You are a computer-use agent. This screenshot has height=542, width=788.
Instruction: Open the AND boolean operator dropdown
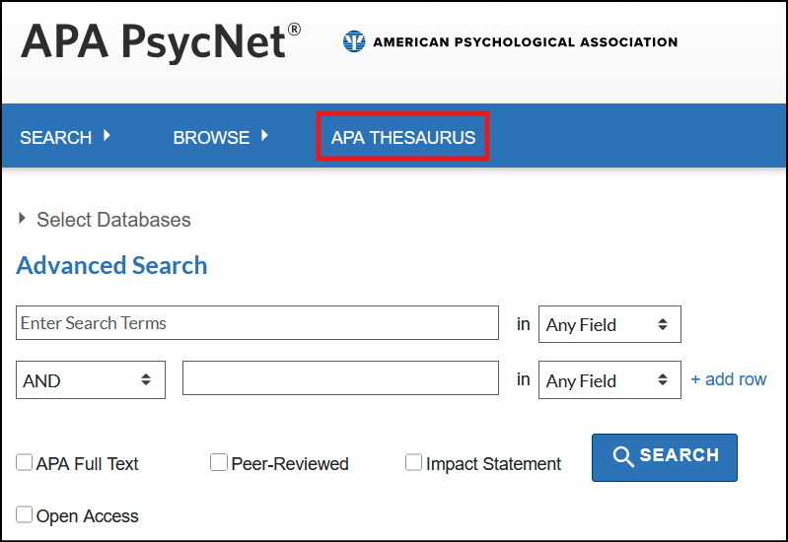pyautogui.click(x=91, y=380)
